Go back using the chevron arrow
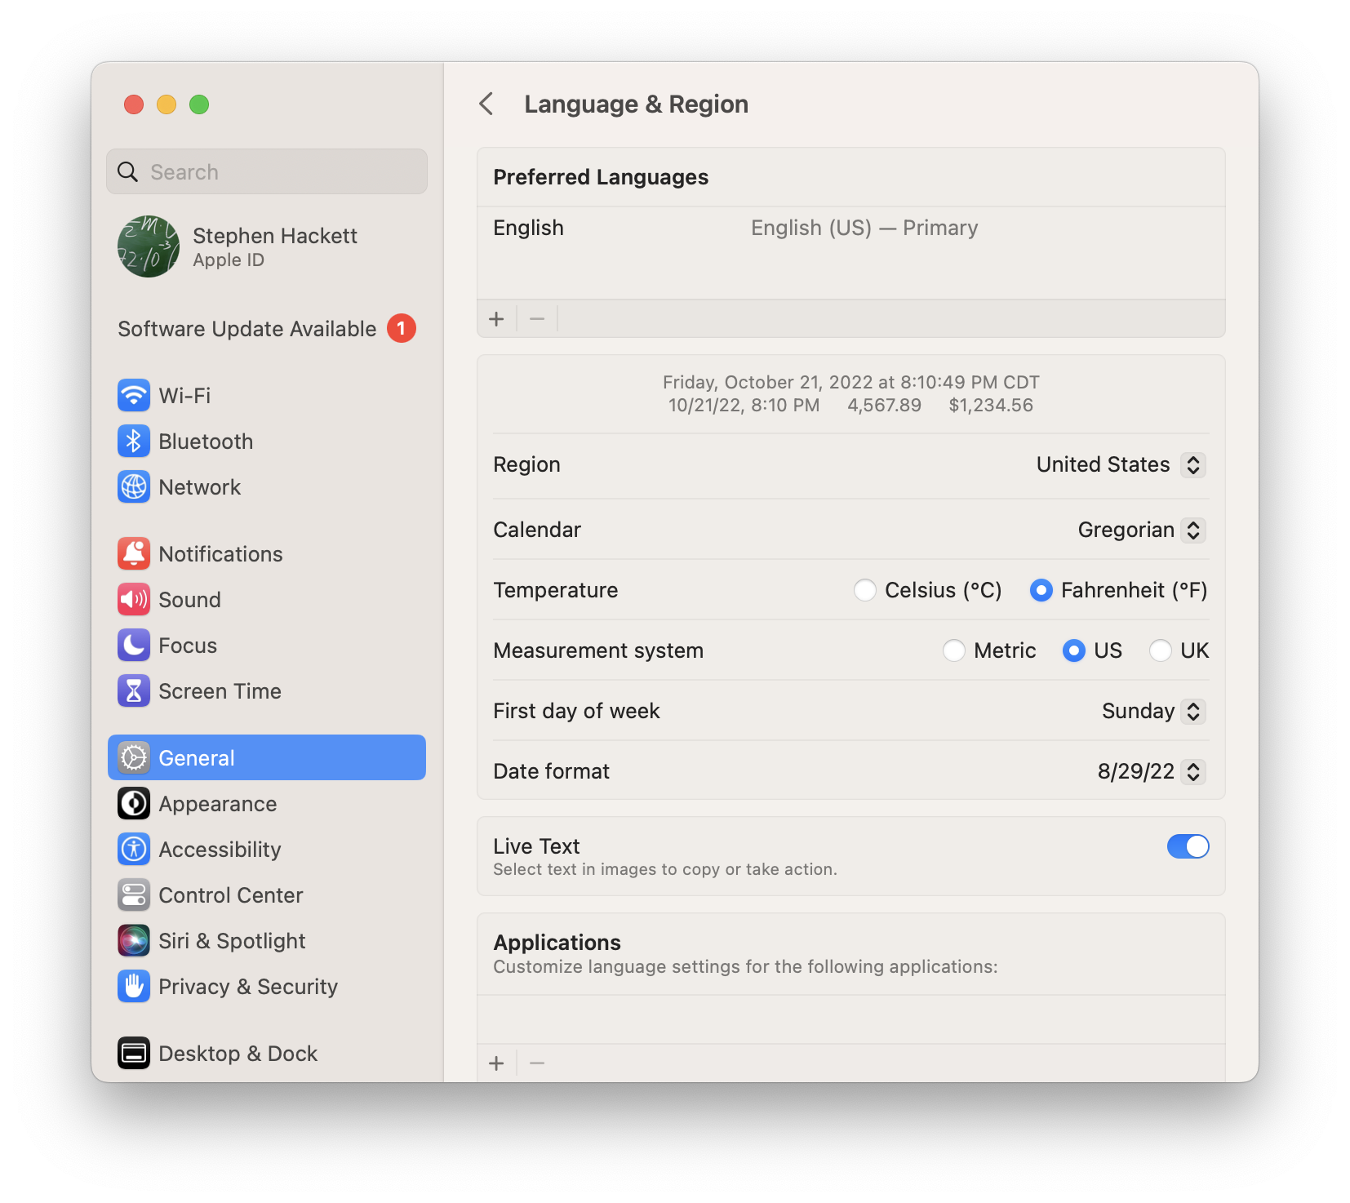The image size is (1350, 1203). (486, 104)
